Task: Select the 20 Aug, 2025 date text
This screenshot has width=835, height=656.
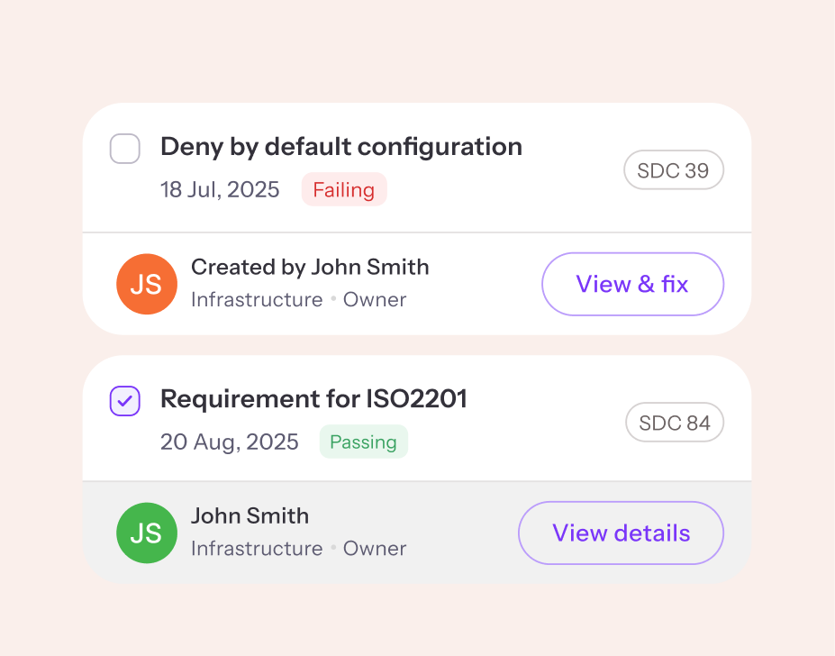Action: coord(229,442)
